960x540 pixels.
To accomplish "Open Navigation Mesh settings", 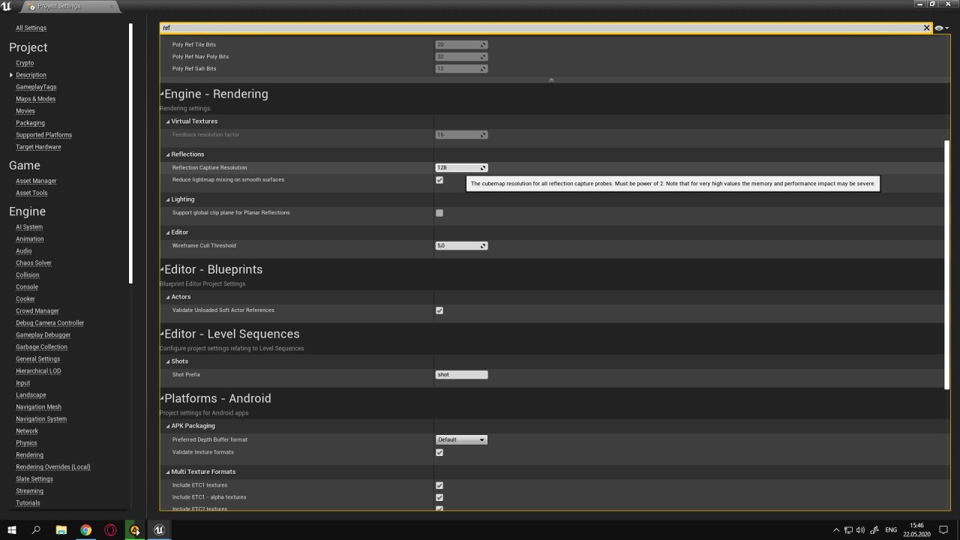I will 38,407.
